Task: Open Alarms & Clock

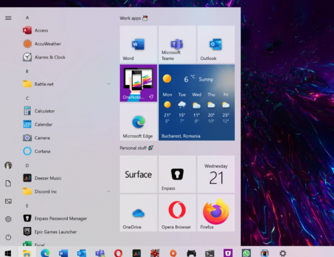Action: (x=66, y=57)
